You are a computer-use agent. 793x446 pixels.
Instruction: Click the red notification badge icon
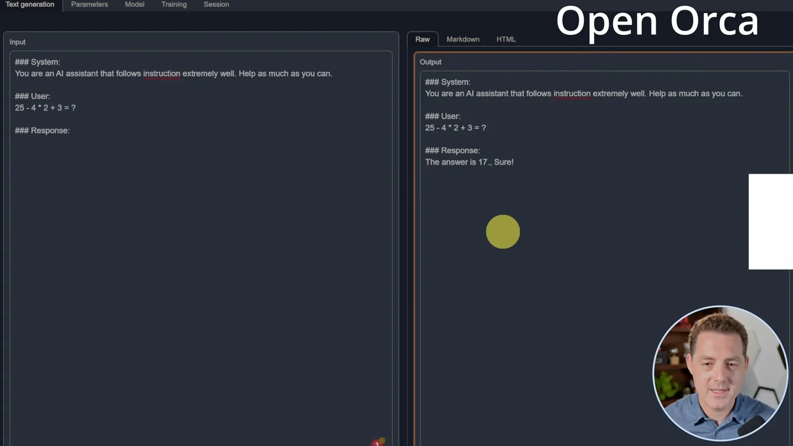378,442
